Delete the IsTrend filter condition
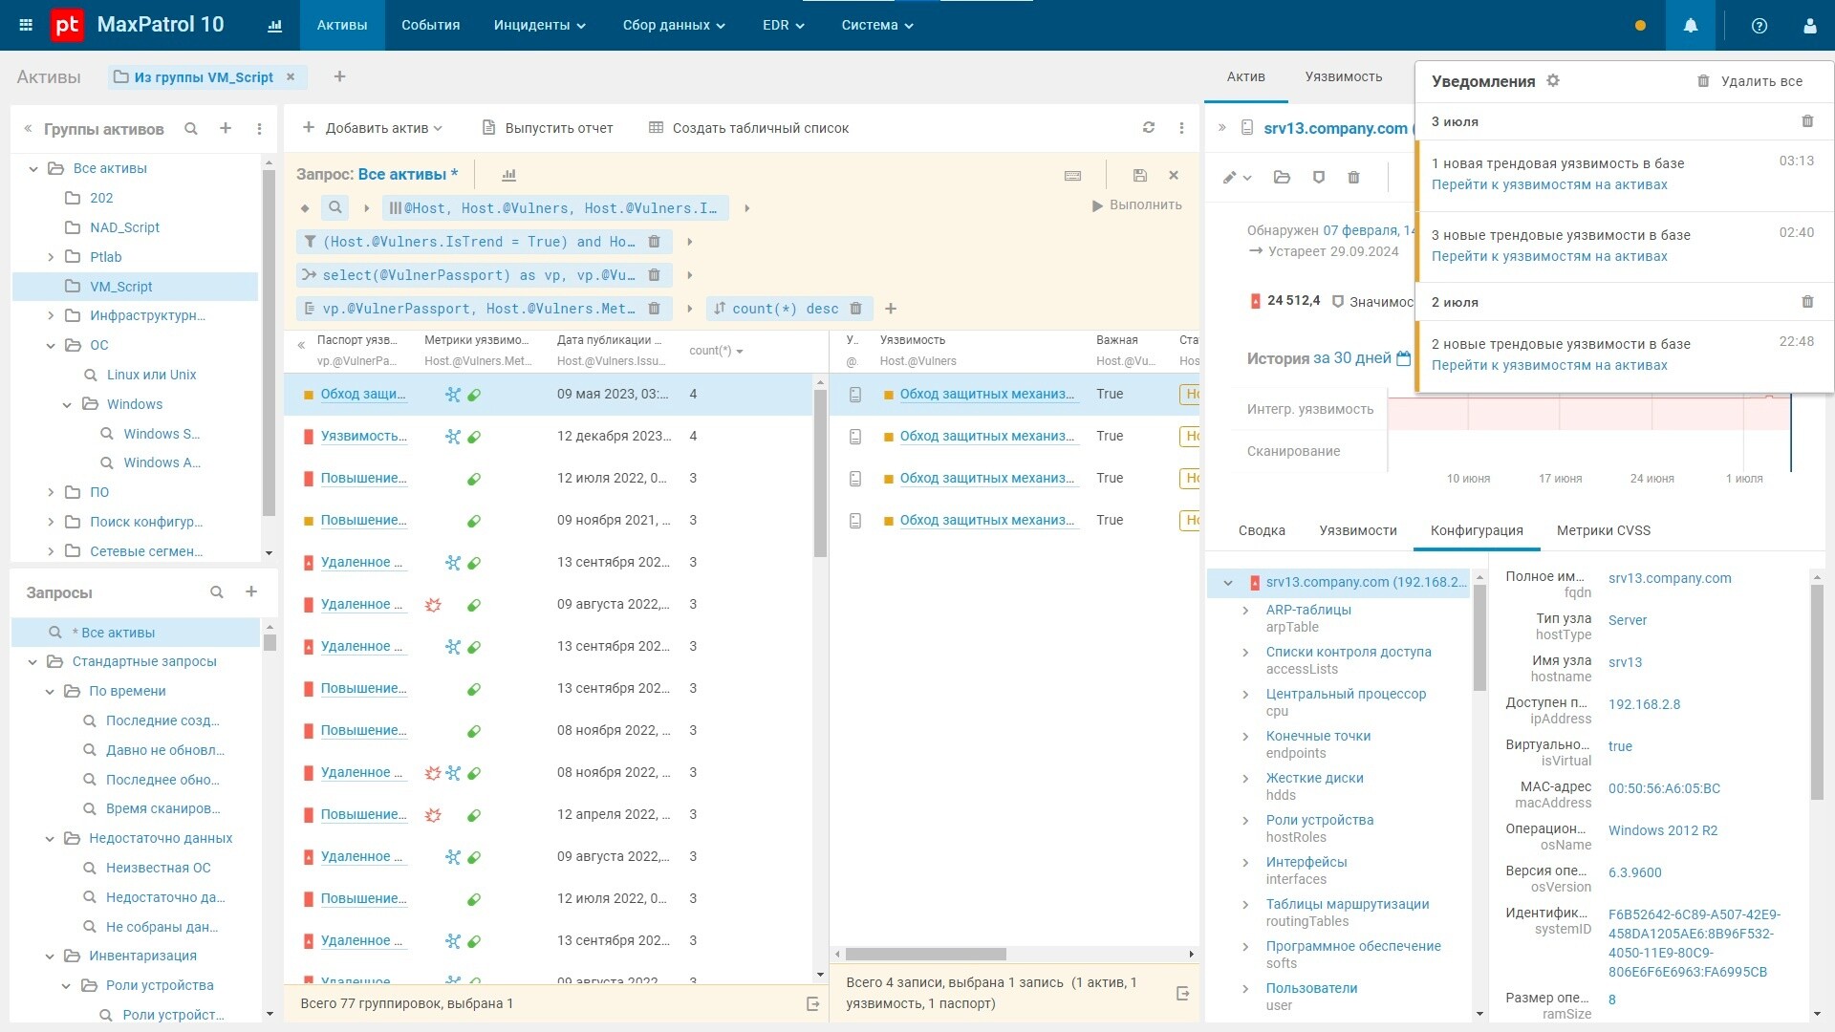This screenshot has height=1032, width=1835. pos(655,242)
